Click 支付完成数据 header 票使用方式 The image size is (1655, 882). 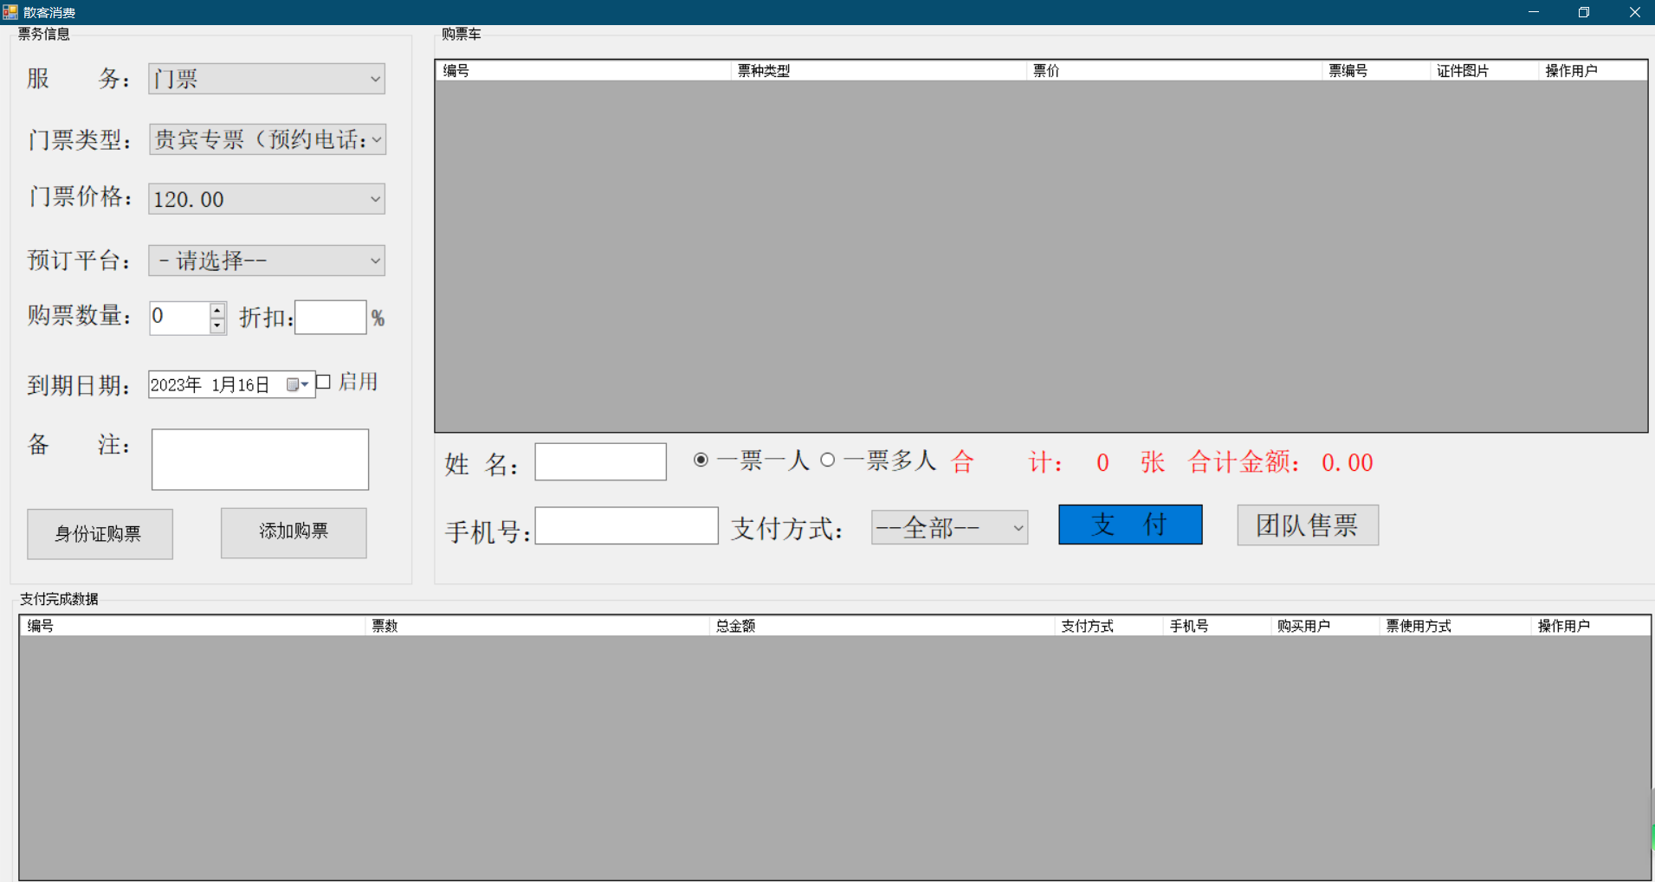coord(1456,626)
